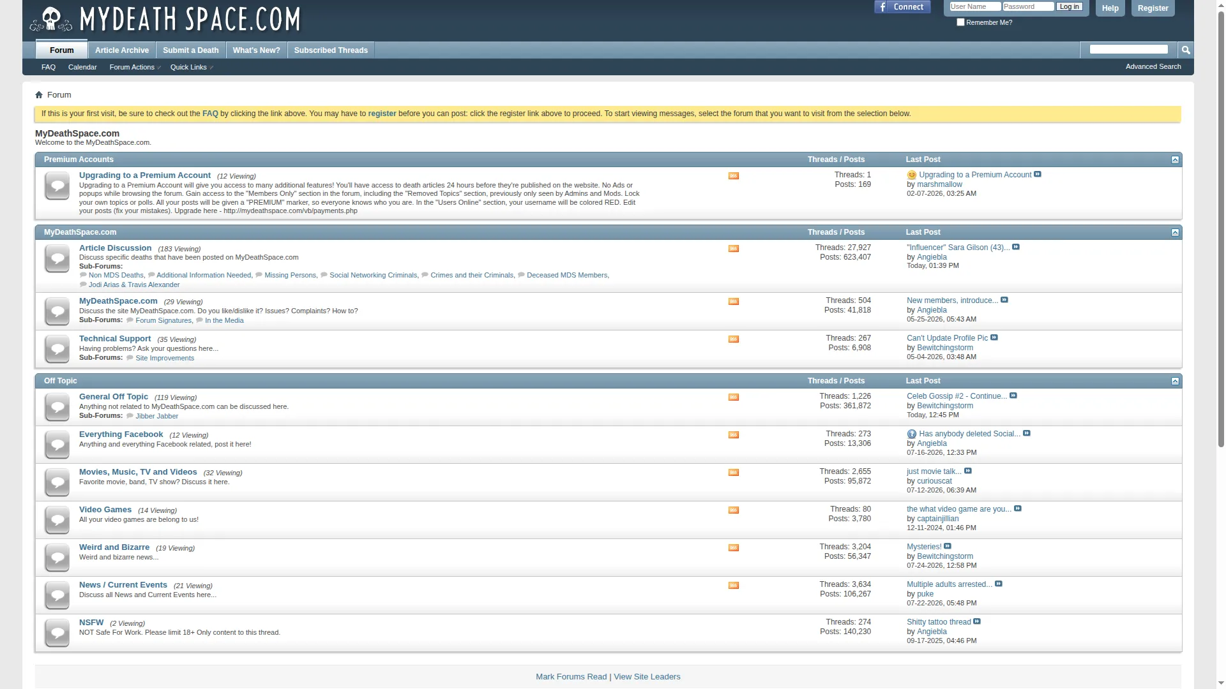The height and width of the screenshot is (689, 1226).
Task: Collapse the Off Topic category
Action: (x=1175, y=381)
